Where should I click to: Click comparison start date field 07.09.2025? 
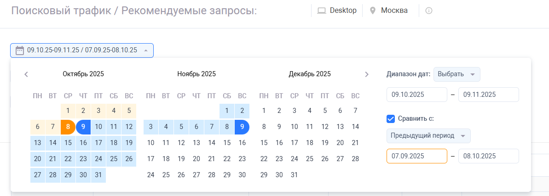pyautogui.click(x=416, y=156)
